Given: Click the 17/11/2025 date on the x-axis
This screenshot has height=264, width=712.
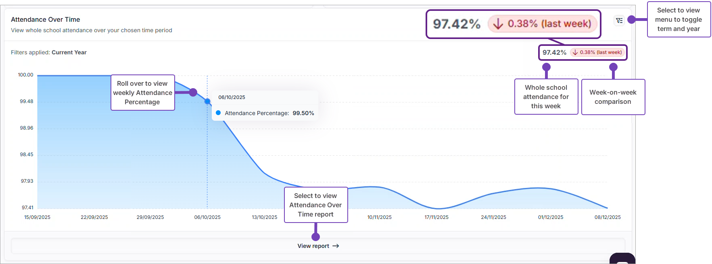Looking at the screenshot, I should click(436, 217).
